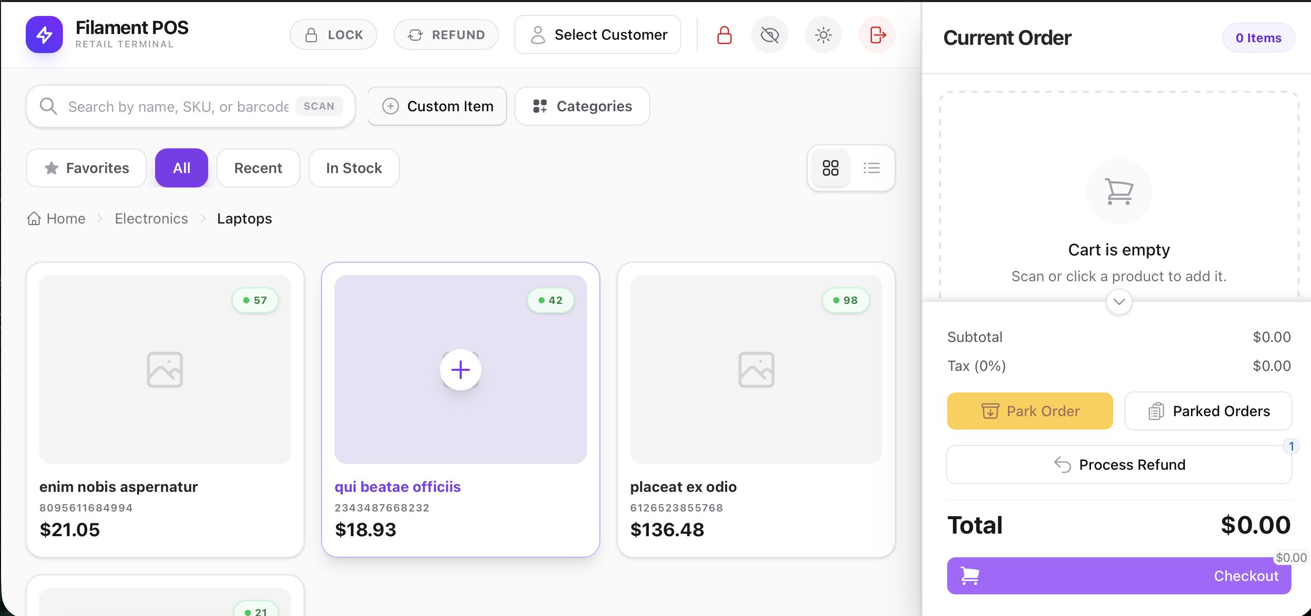Toggle the crossed-eye visibility icon
This screenshot has height=616, width=1311.
[769, 35]
